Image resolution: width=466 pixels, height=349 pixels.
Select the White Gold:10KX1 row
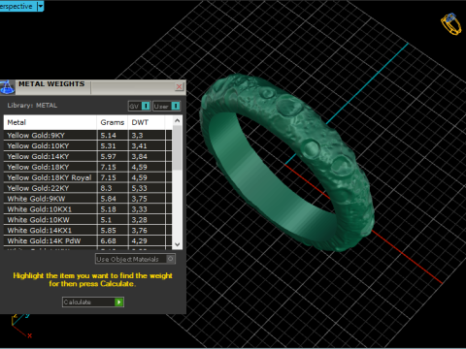pyautogui.click(x=87, y=209)
